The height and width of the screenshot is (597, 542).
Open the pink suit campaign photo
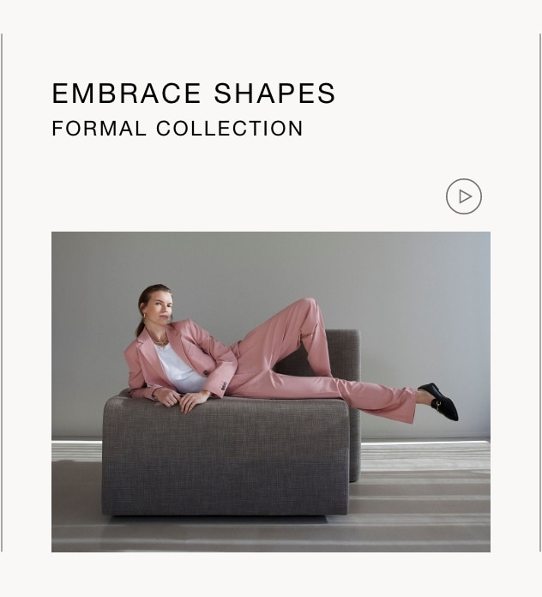pos(271,392)
